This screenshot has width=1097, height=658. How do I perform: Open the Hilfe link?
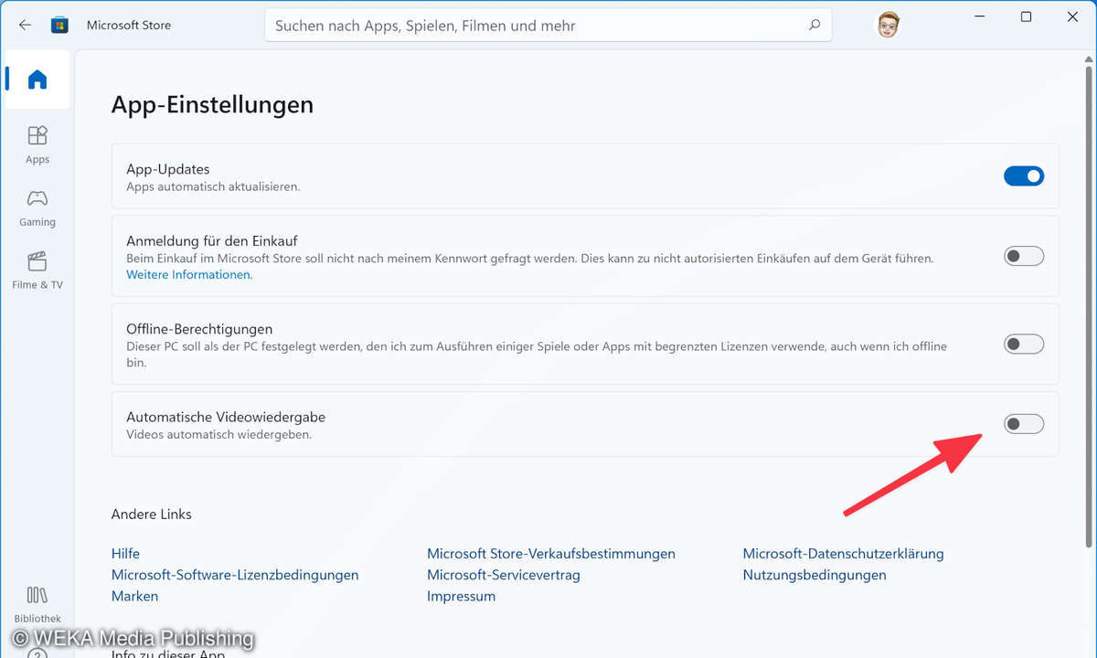coord(125,554)
